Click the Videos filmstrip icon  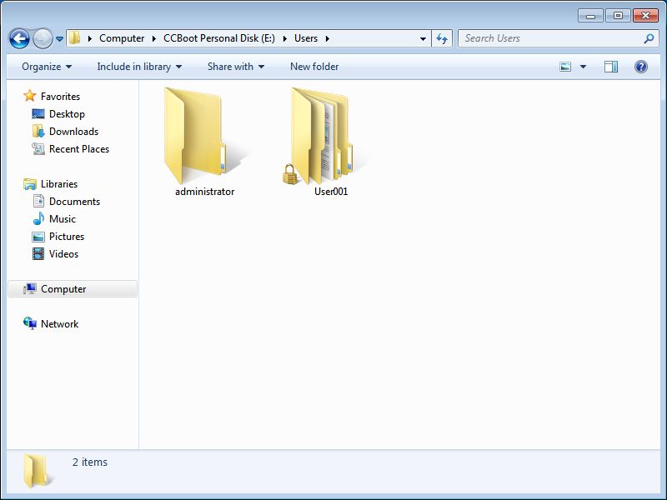(38, 254)
